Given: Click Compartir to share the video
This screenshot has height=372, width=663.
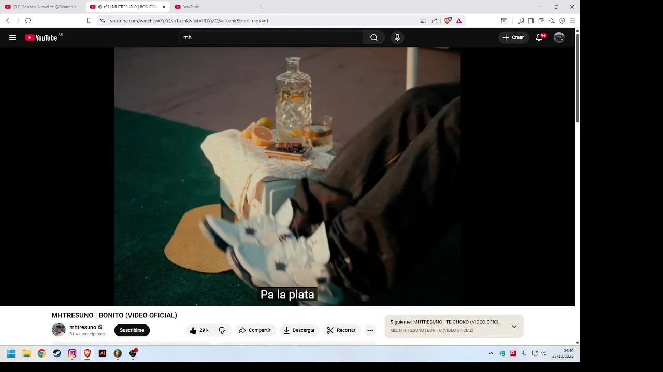Looking at the screenshot, I should tap(254, 330).
